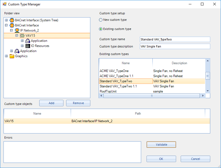This screenshot has height=168, width=221.
Task: Collapse the IP Network_2 node
Action: [12, 30]
